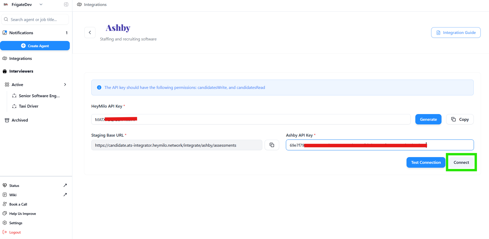Expand the Active agents chevron
Screen dimensions: 489x239
[65, 85]
